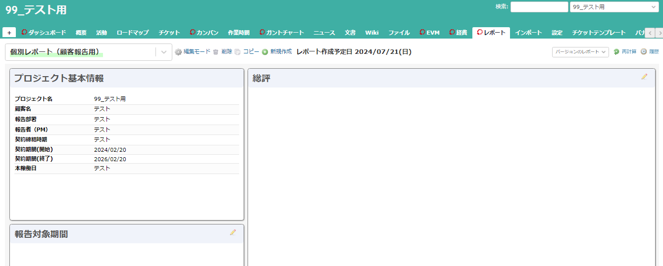The width and height of the screenshot is (663, 266).
Task: Open the 個別レポート report selector dropdown
Action: pyautogui.click(x=164, y=52)
